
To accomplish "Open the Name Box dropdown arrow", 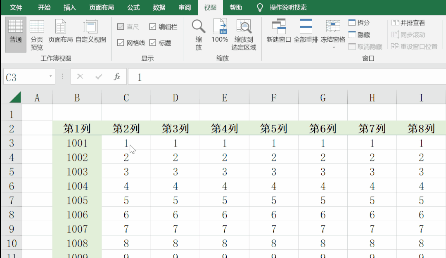I will [x=50, y=77].
